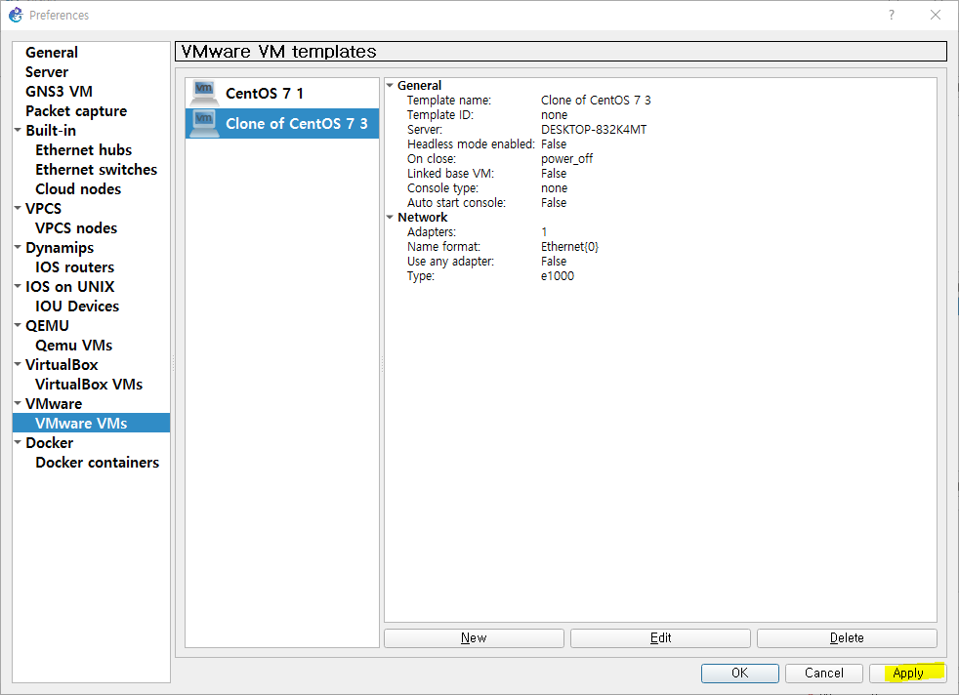Select Docker containers in the sidebar
Image resolution: width=959 pixels, height=695 pixels.
point(97,464)
